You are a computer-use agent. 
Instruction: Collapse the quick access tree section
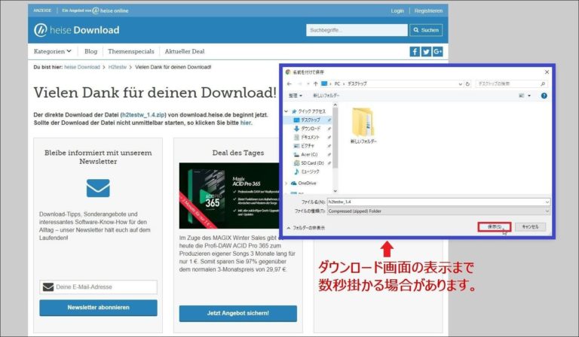click(286, 111)
